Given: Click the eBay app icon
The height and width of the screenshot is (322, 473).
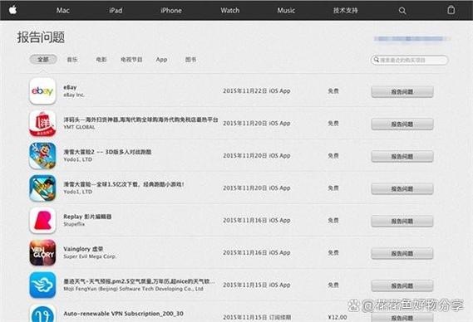Looking at the screenshot, I should pos(42,91).
